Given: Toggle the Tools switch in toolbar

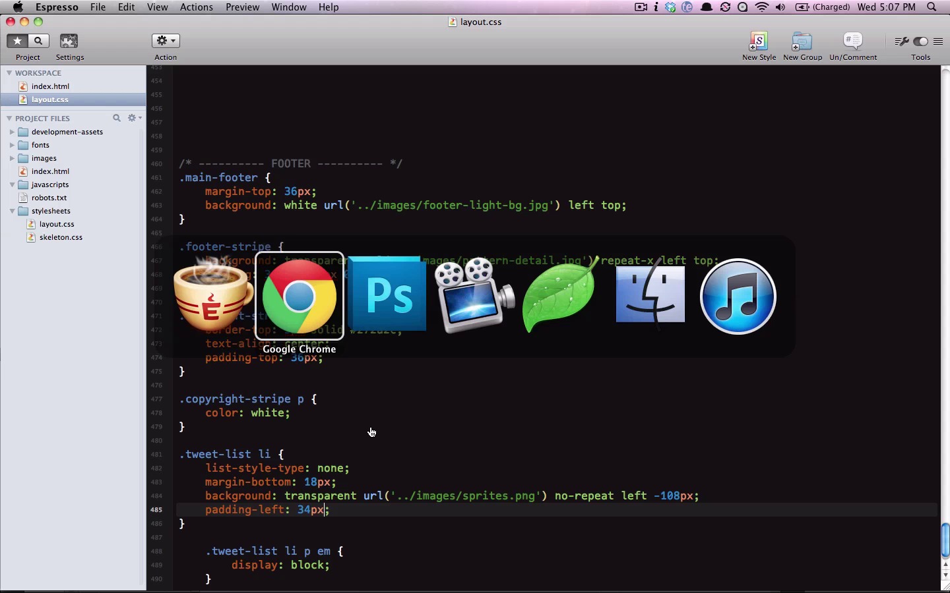Looking at the screenshot, I should coord(921,42).
